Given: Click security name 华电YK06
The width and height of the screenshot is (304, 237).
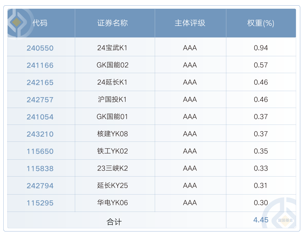Looking at the screenshot, I should (112, 203).
